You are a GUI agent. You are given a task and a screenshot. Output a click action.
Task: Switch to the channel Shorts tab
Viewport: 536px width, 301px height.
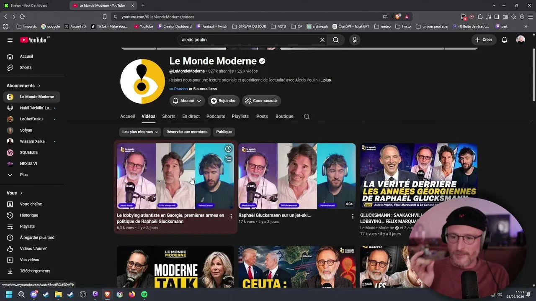point(169,117)
